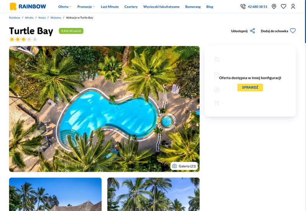This screenshot has height=211, width=306.
Task: Click the Watamu breadcrumb link
Action: (x=56, y=18)
